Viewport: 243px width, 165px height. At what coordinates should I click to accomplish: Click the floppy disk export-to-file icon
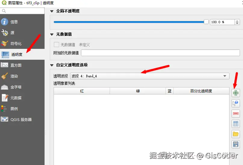tap(236, 144)
